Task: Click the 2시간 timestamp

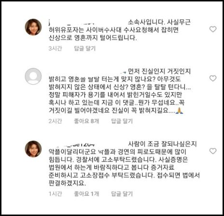Action: point(55,121)
